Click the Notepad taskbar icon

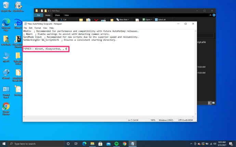[x=132, y=144]
